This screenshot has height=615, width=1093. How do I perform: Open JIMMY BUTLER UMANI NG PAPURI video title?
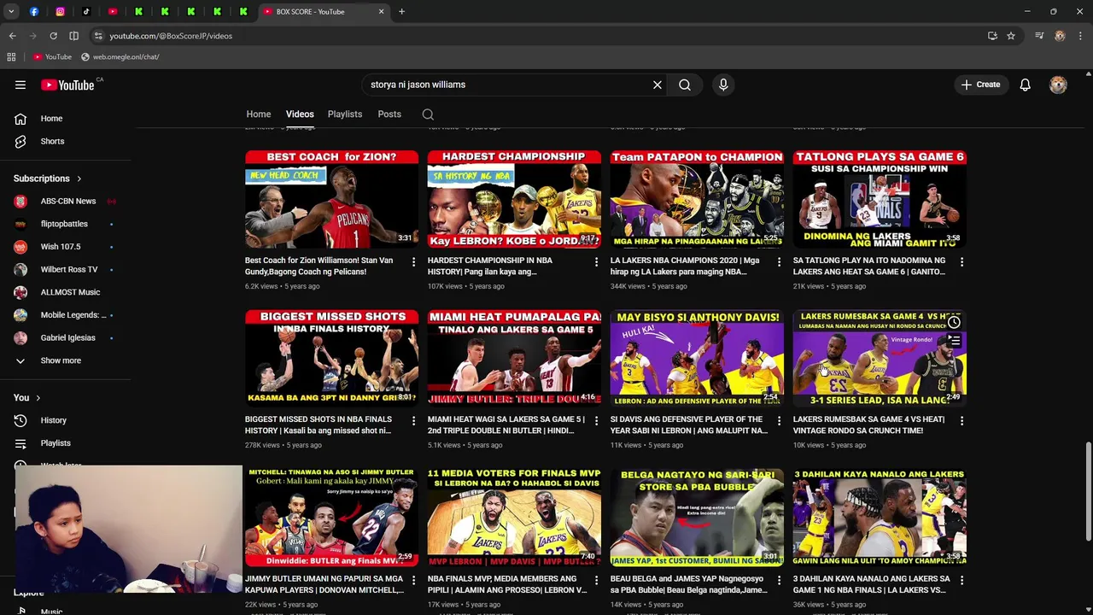324,584
